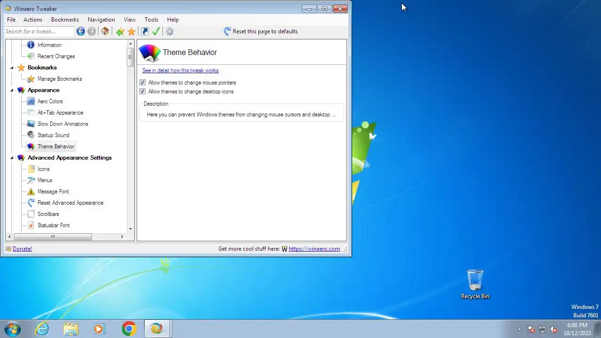
Task: Select Statusbar Font tweak
Action: (x=54, y=225)
